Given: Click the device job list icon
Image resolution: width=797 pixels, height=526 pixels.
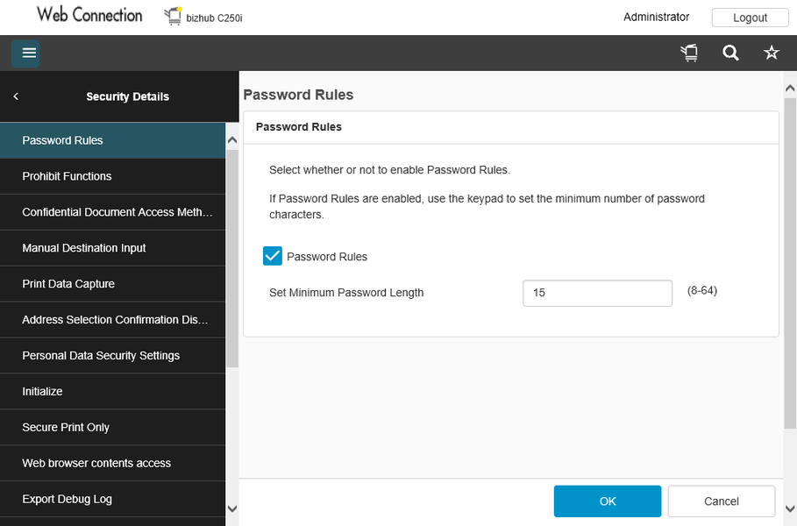Looking at the screenshot, I should pyautogui.click(x=689, y=53).
